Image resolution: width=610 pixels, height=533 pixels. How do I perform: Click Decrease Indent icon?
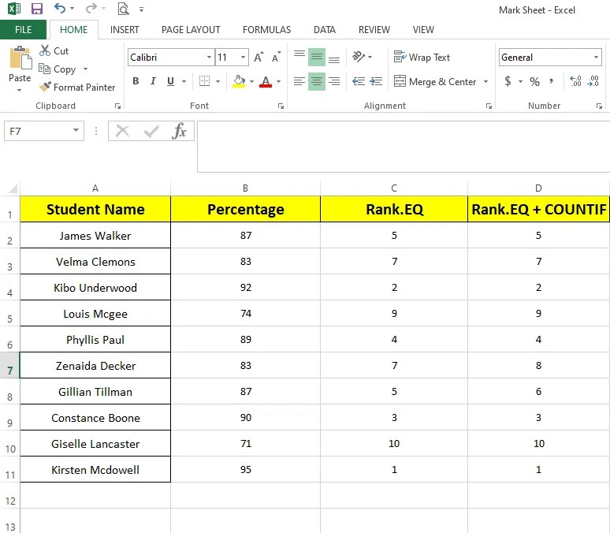point(359,81)
